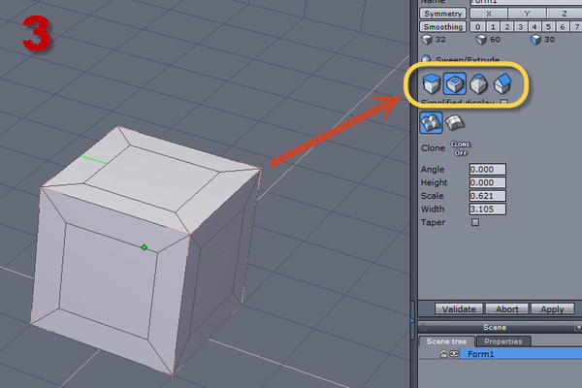
Task: Click the Symmetry button
Action: (443, 14)
